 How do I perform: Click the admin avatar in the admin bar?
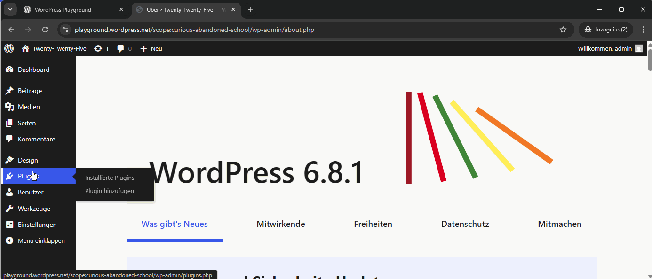click(638, 48)
